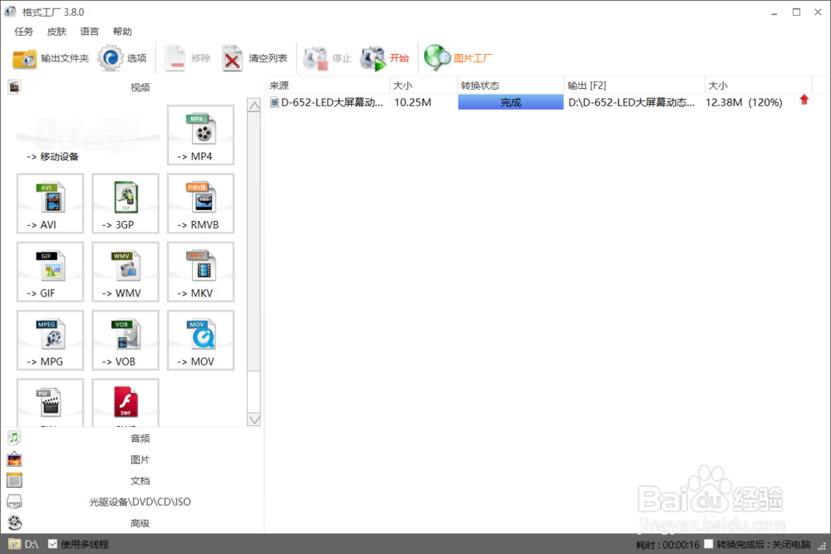Select the MOV conversion format
This screenshot has height=554, width=831.
[200, 340]
